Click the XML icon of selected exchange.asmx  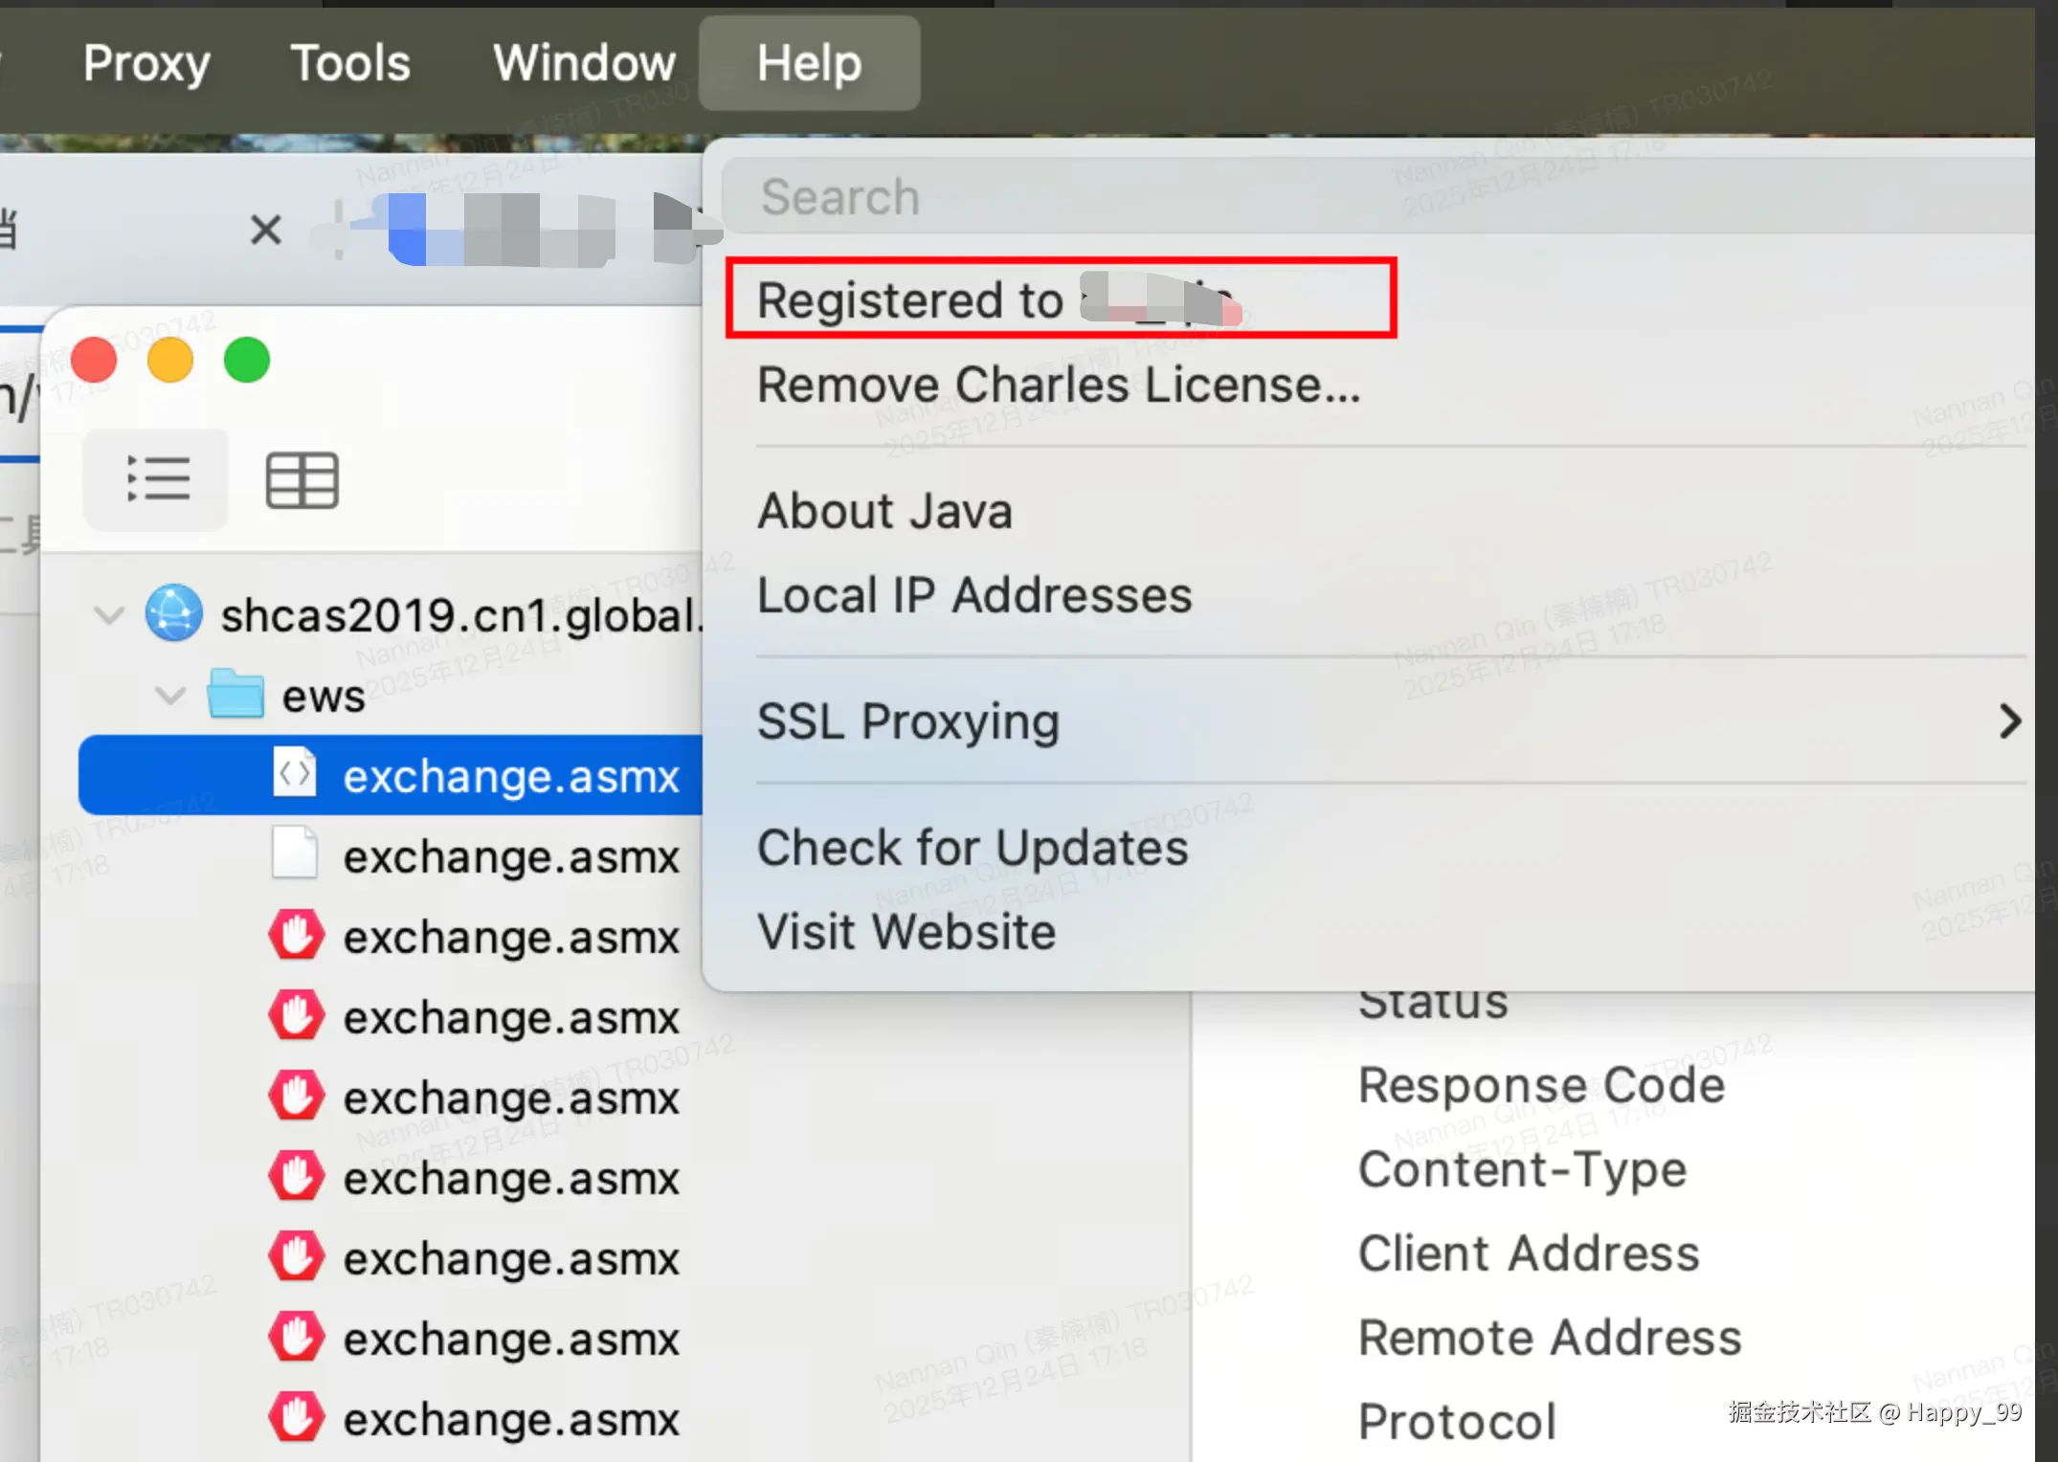(x=295, y=773)
